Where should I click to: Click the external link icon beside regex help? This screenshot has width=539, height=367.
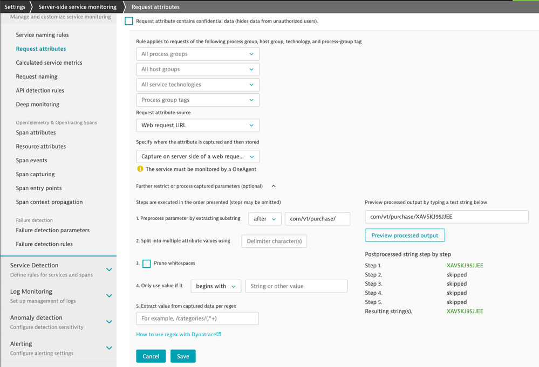pyautogui.click(x=219, y=334)
